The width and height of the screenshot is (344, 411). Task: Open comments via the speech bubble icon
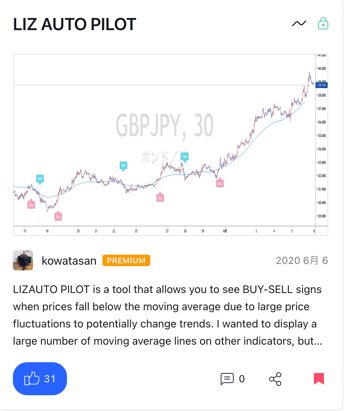(x=227, y=379)
